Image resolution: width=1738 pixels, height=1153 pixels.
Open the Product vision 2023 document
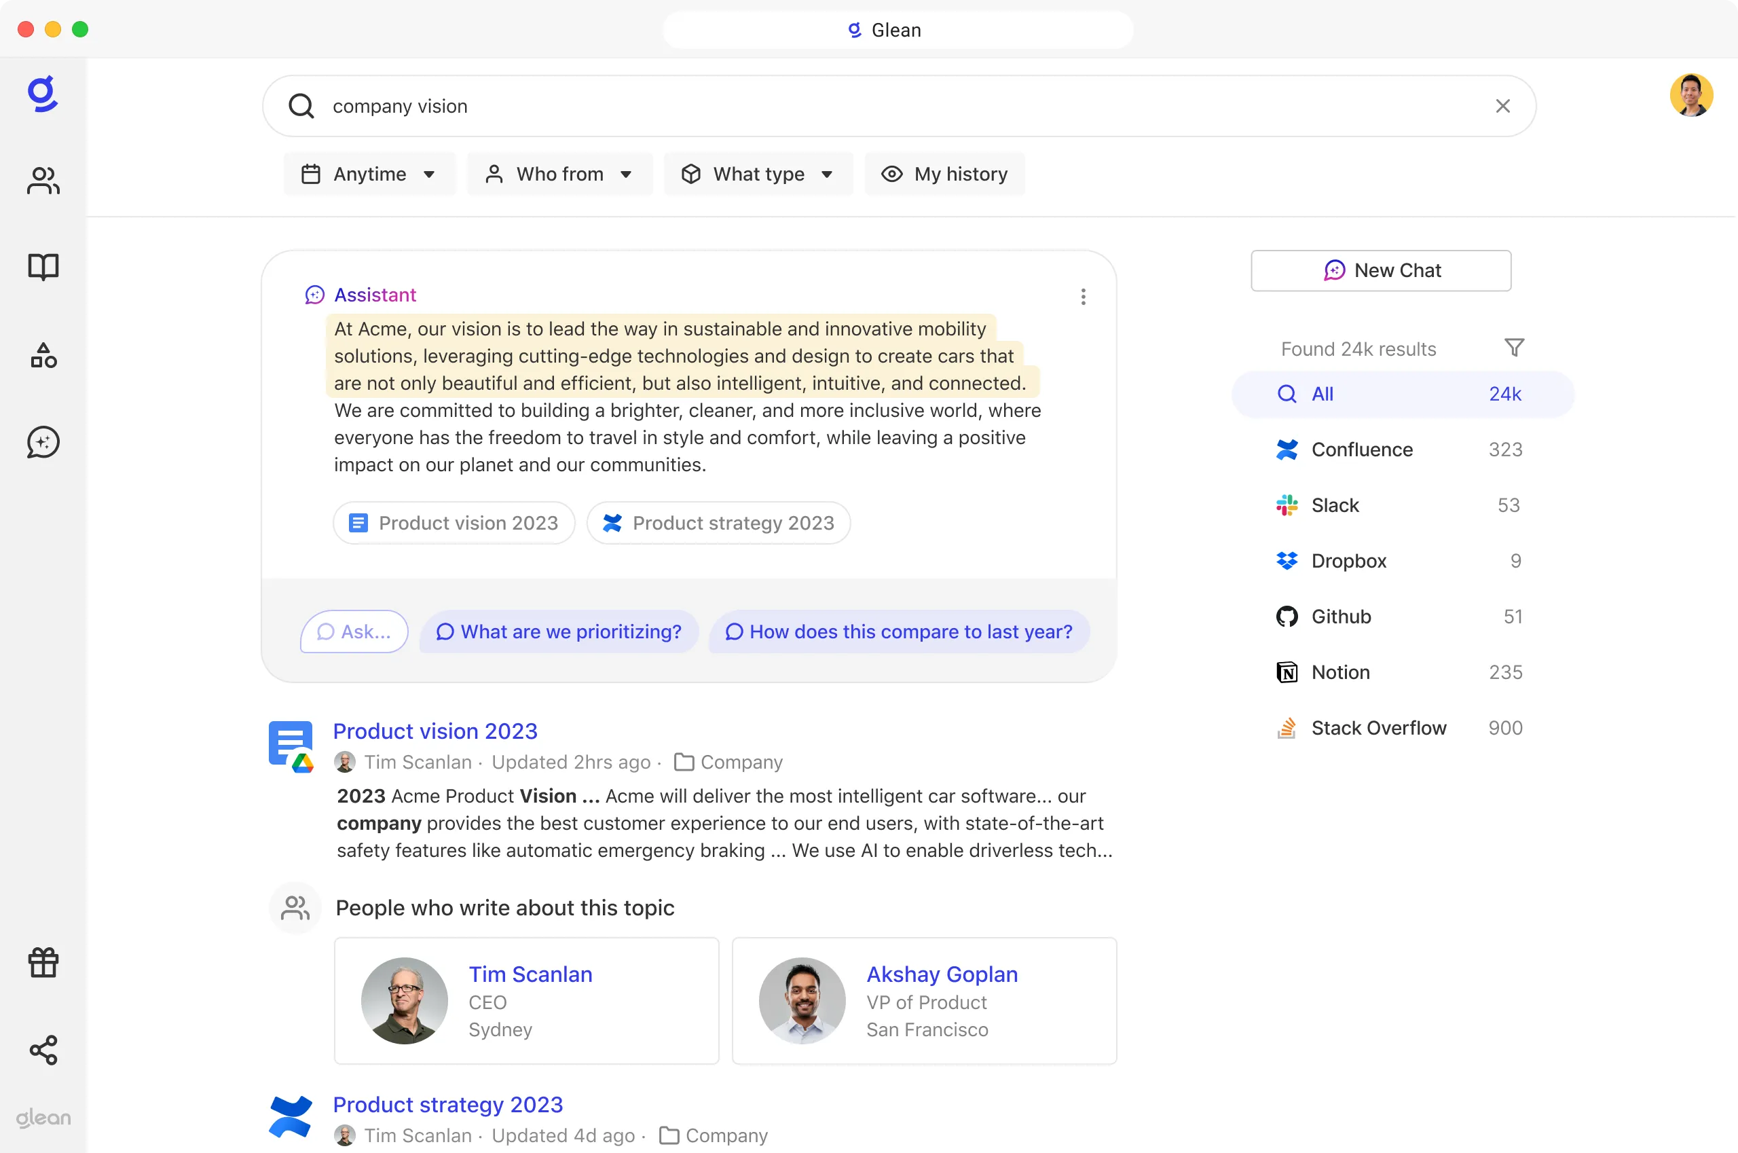pyautogui.click(x=435, y=730)
